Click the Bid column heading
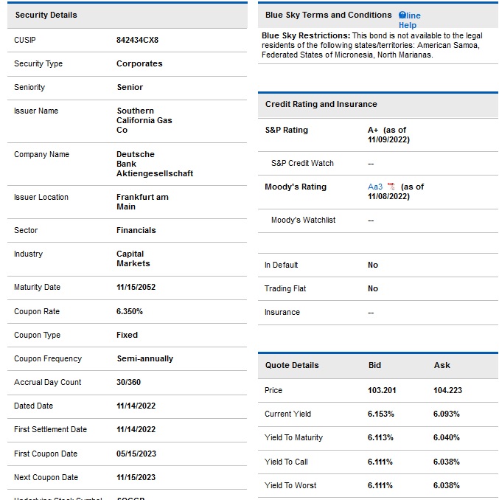The height and width of the screenshot is (500, 499). [x=374, y=365]
